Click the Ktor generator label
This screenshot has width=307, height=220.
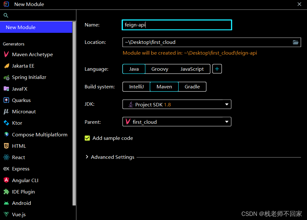17,123
